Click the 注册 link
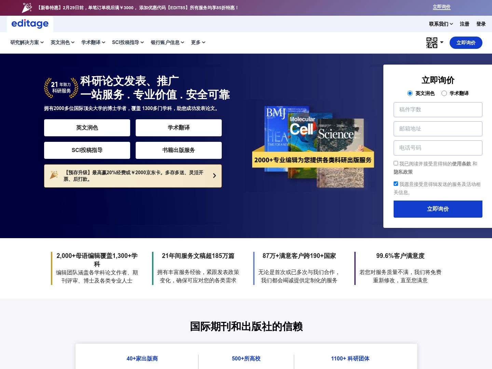The height and width of the screenshot is (369, 492). pyautogui.click(x=465, y=24)
